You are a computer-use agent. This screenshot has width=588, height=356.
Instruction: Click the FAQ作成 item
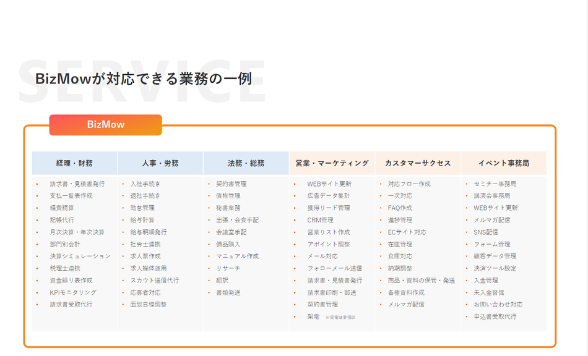400,208
